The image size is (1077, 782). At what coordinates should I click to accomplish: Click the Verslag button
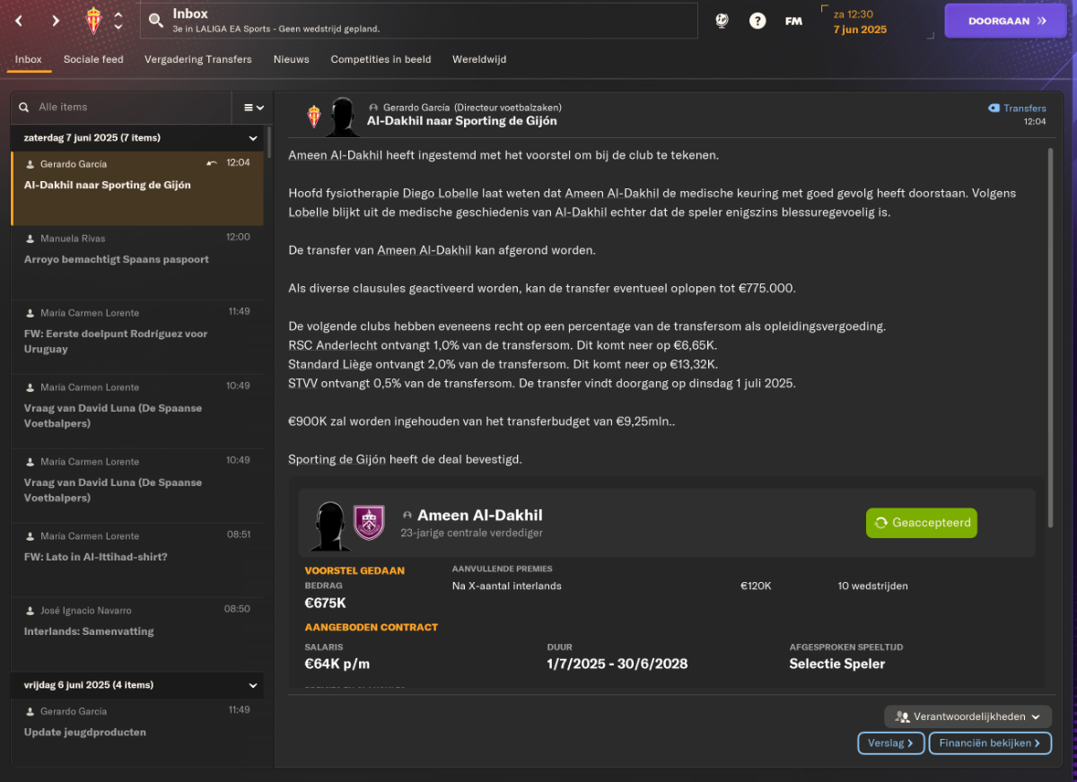(x=890, y=743)
